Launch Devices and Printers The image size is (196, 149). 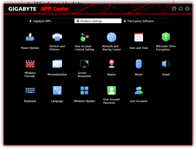[57, 37]
